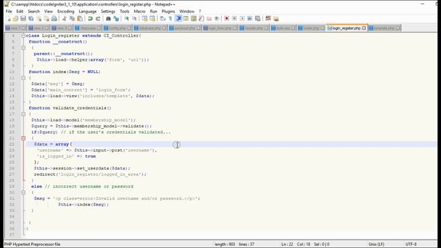
Task: Click the Record Macro red dot
Action: tap(227, 19)
